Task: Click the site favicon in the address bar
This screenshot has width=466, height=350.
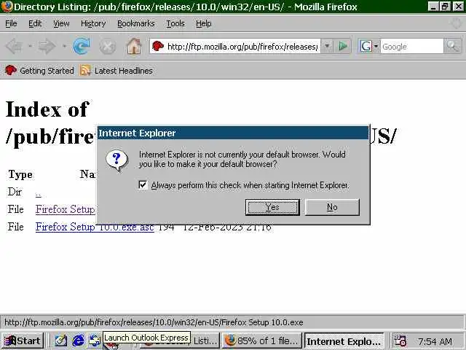Action: [158, 46]
